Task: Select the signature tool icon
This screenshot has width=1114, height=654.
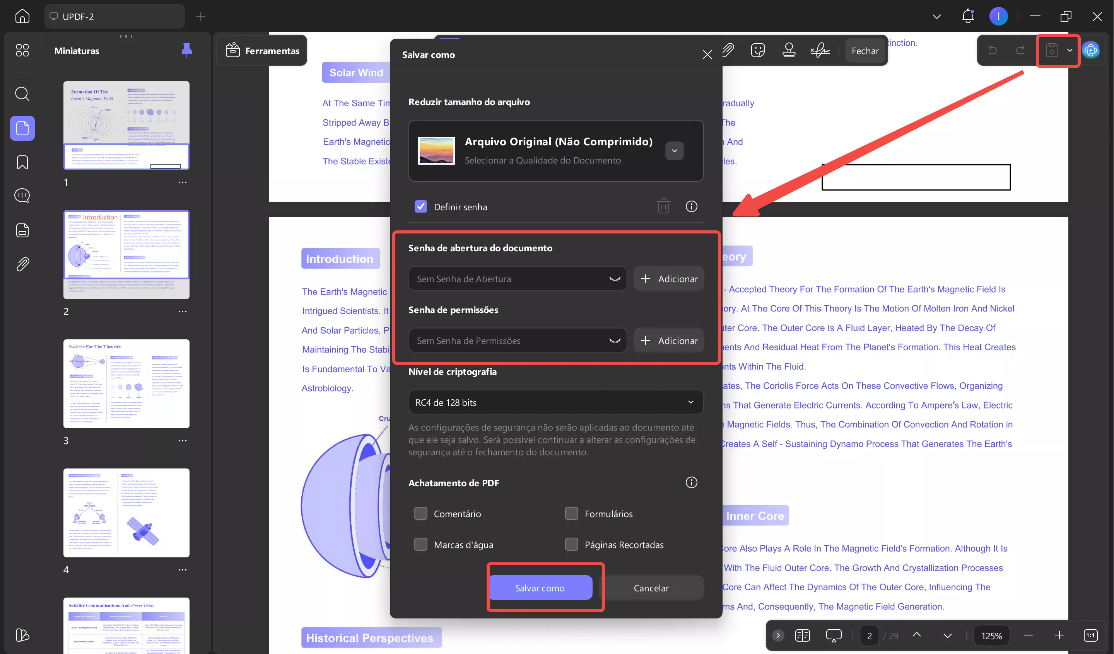Action: 820,50
